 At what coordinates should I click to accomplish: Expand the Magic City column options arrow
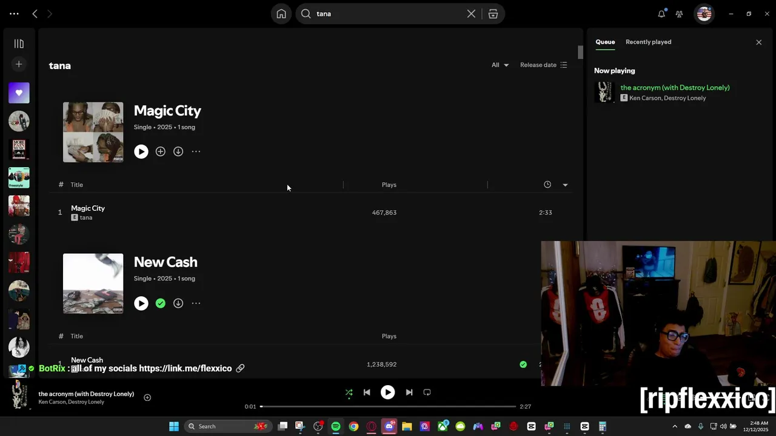[x=565, y=185]
